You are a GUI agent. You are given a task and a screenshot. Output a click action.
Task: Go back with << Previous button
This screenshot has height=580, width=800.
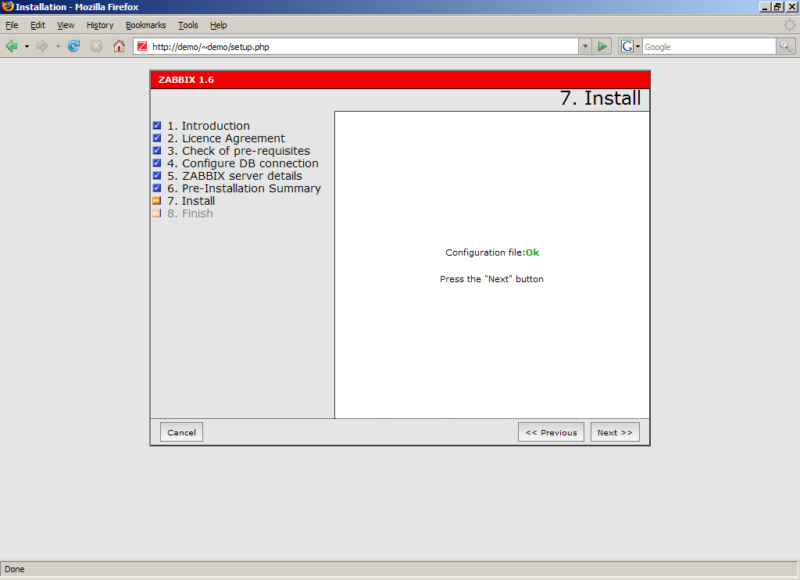coord(551,432)
